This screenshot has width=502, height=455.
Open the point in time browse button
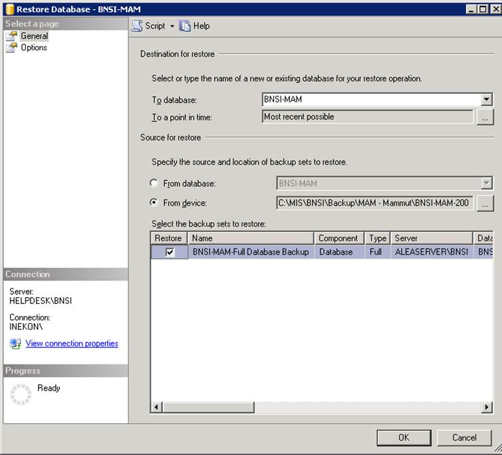[x=485, y=117]
